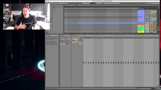Click the Stop button in the transport
Viewport: 161px width, 90px height.
click(x=93, y=3)
